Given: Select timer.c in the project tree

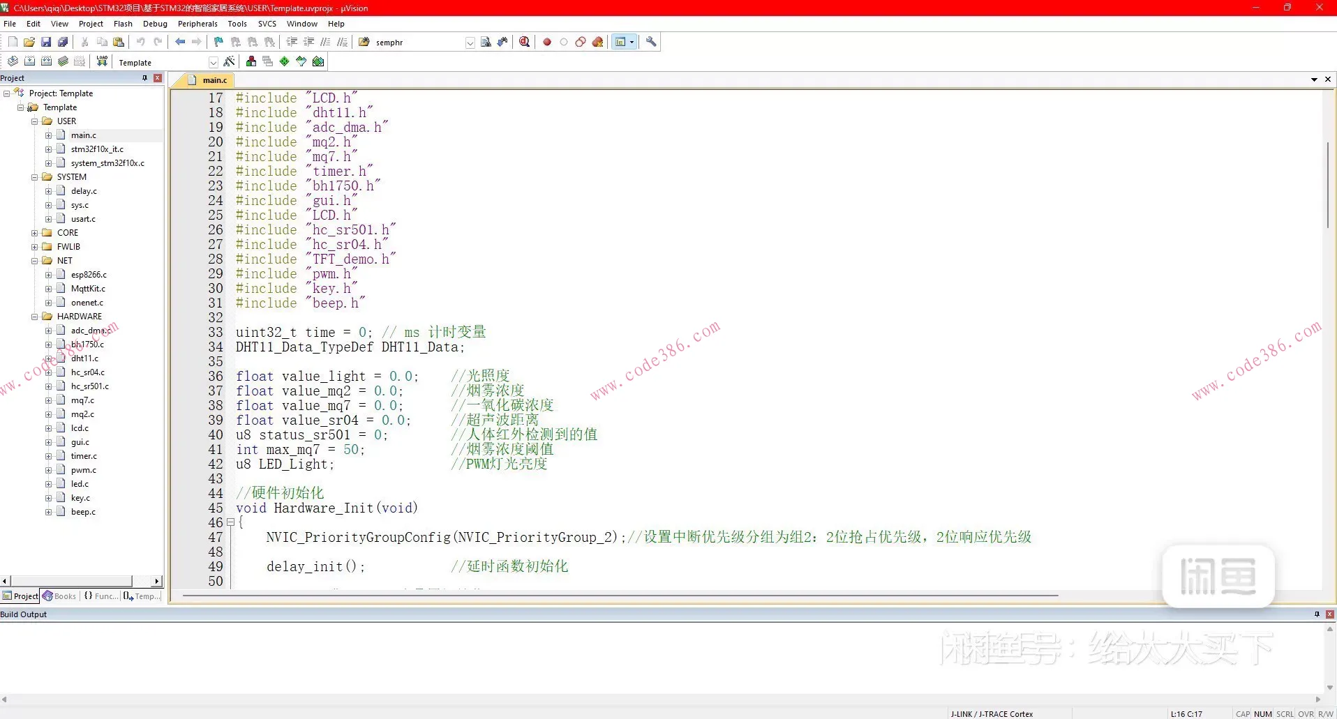Looking at the screenshot, I should coord(84,456).
